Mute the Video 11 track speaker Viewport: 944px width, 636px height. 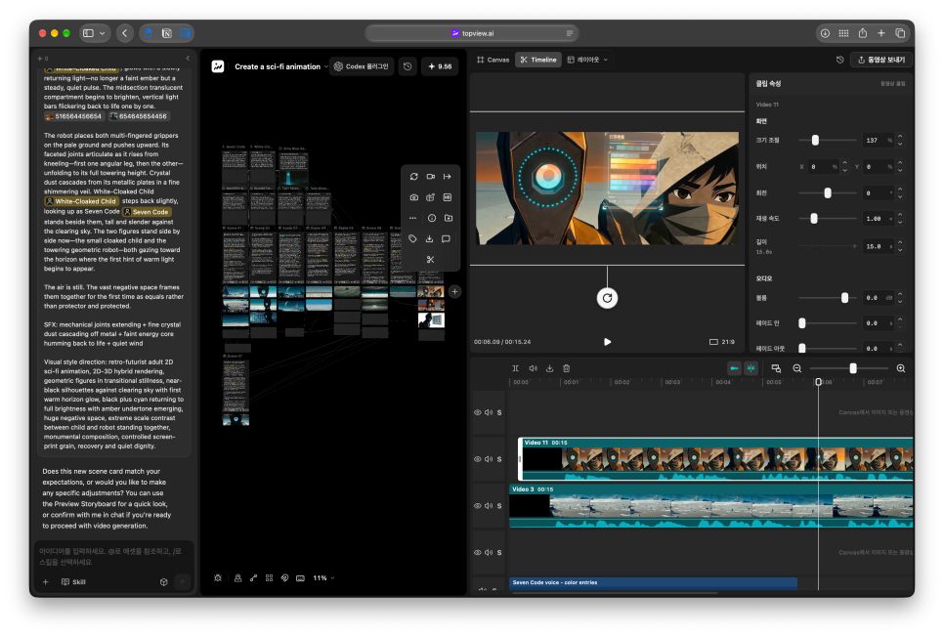tap(489, 459)
